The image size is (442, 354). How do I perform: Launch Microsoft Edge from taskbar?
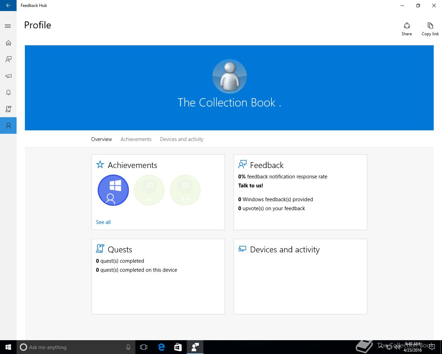161,347
